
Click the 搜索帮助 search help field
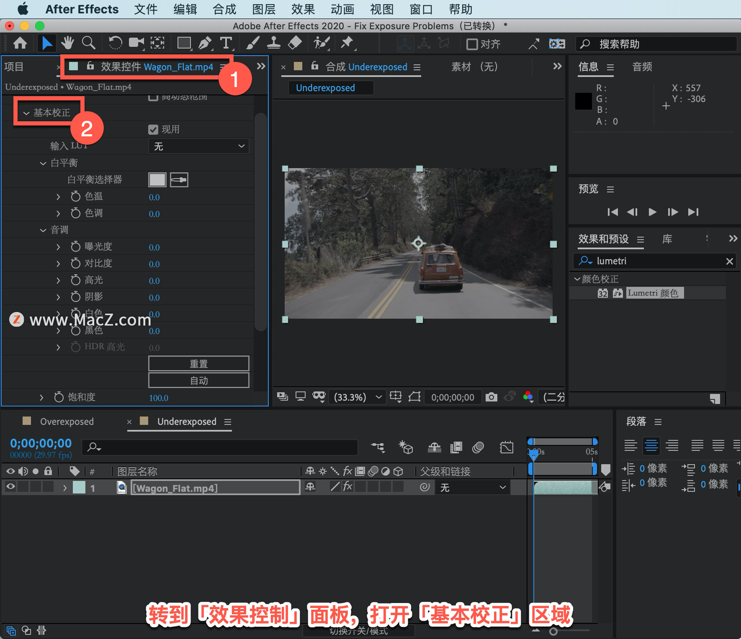tap(656, 44)
